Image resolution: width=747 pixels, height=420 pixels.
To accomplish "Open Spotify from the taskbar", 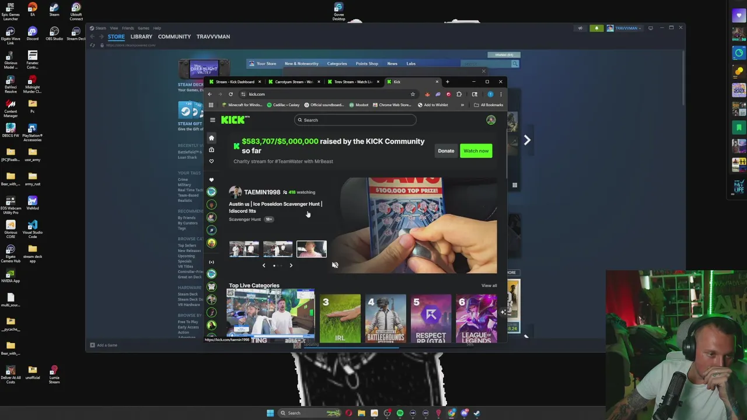I will pyautogui.click(x=400, y=413).
